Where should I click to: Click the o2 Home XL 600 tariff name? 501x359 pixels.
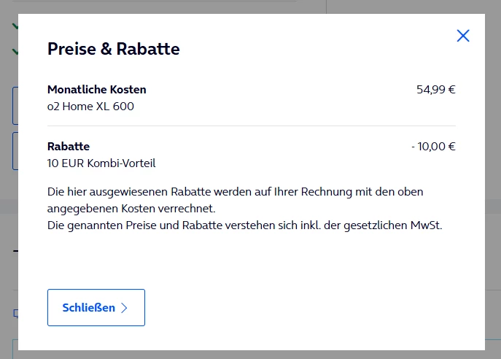coord(90,107)
